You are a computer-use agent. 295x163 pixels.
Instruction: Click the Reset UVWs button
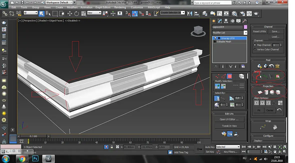pyautogui.click(x=259, y=32)
